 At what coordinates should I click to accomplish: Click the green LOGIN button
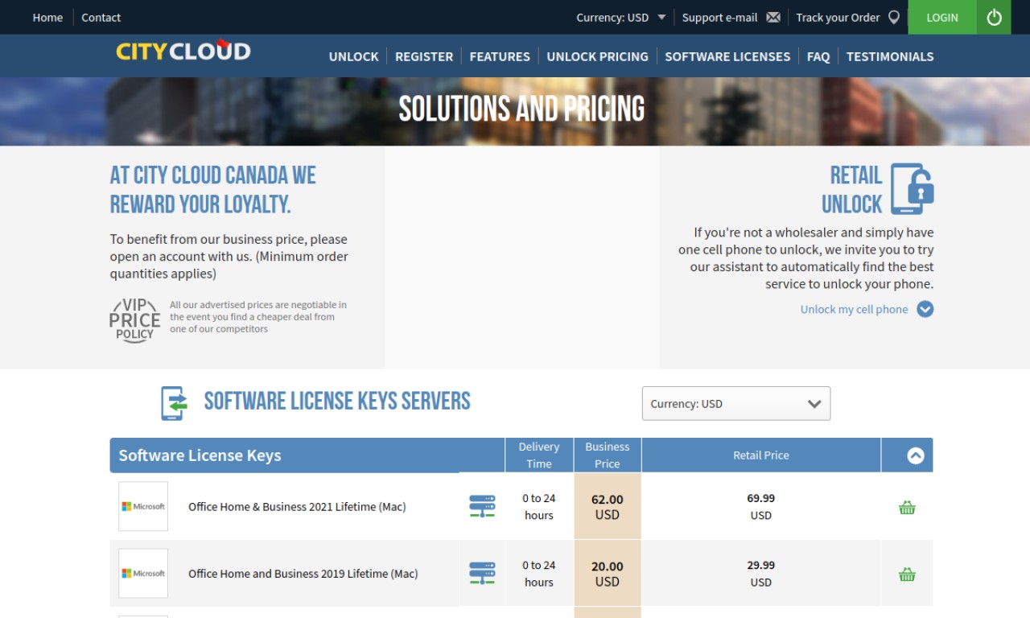tap(942, 17)
